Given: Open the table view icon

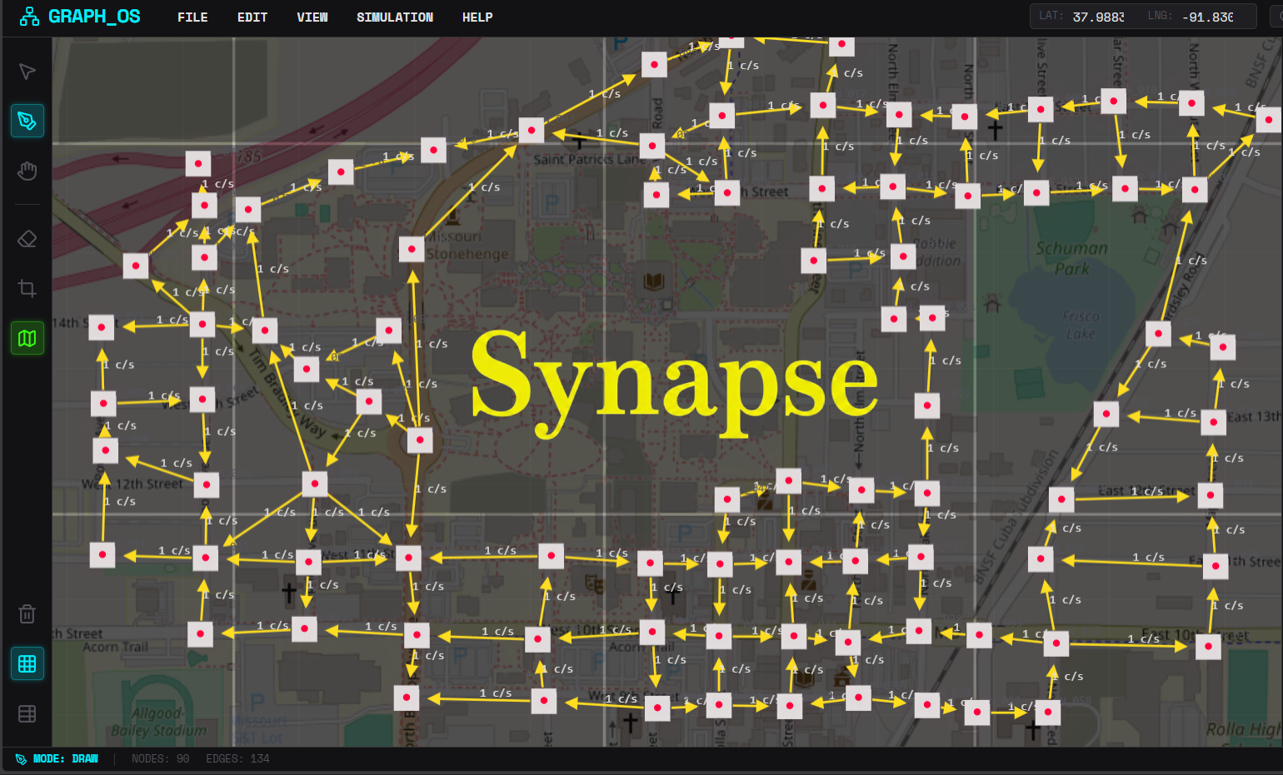Looking at the screenshot, I should pos(27,713).
